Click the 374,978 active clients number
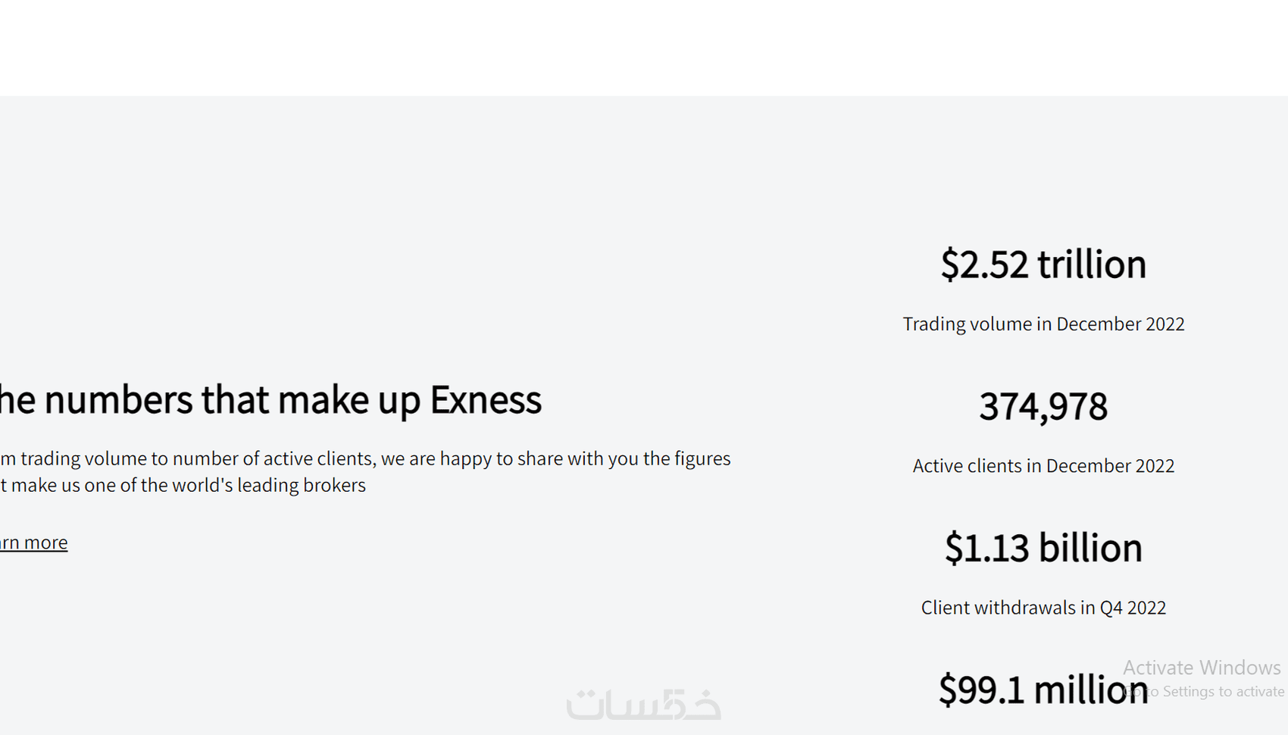This screenshot has height=735, width=1288. (1043, 406)
